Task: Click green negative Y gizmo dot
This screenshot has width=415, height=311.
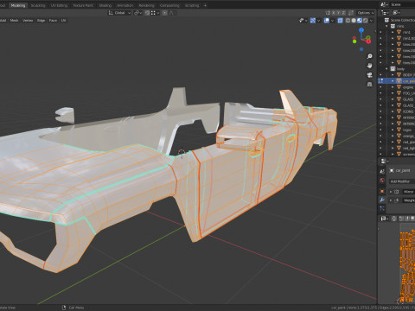Action: 354,41
